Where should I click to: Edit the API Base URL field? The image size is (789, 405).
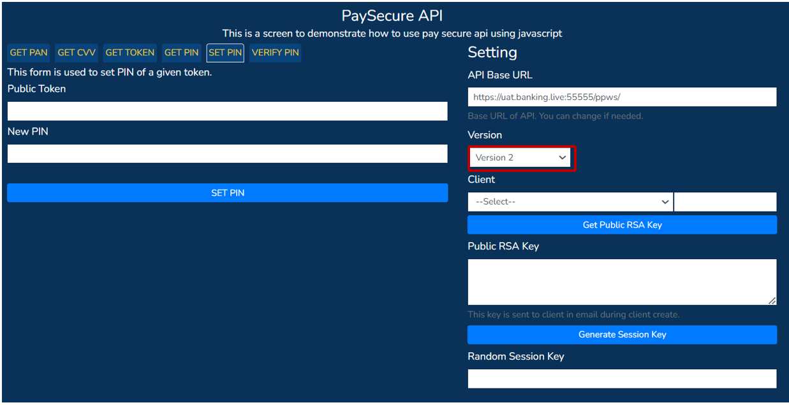pos(622,97)
